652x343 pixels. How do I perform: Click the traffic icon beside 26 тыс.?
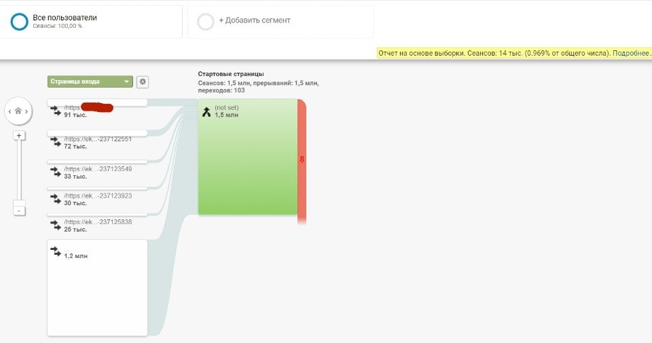55,225
